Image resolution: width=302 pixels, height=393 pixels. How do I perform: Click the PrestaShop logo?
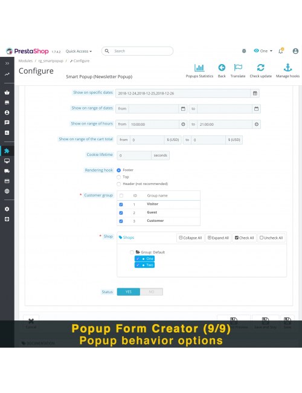(x=27, y=51)
